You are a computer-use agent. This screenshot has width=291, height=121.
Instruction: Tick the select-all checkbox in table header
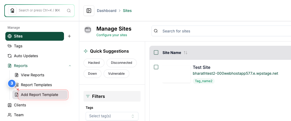156,53
